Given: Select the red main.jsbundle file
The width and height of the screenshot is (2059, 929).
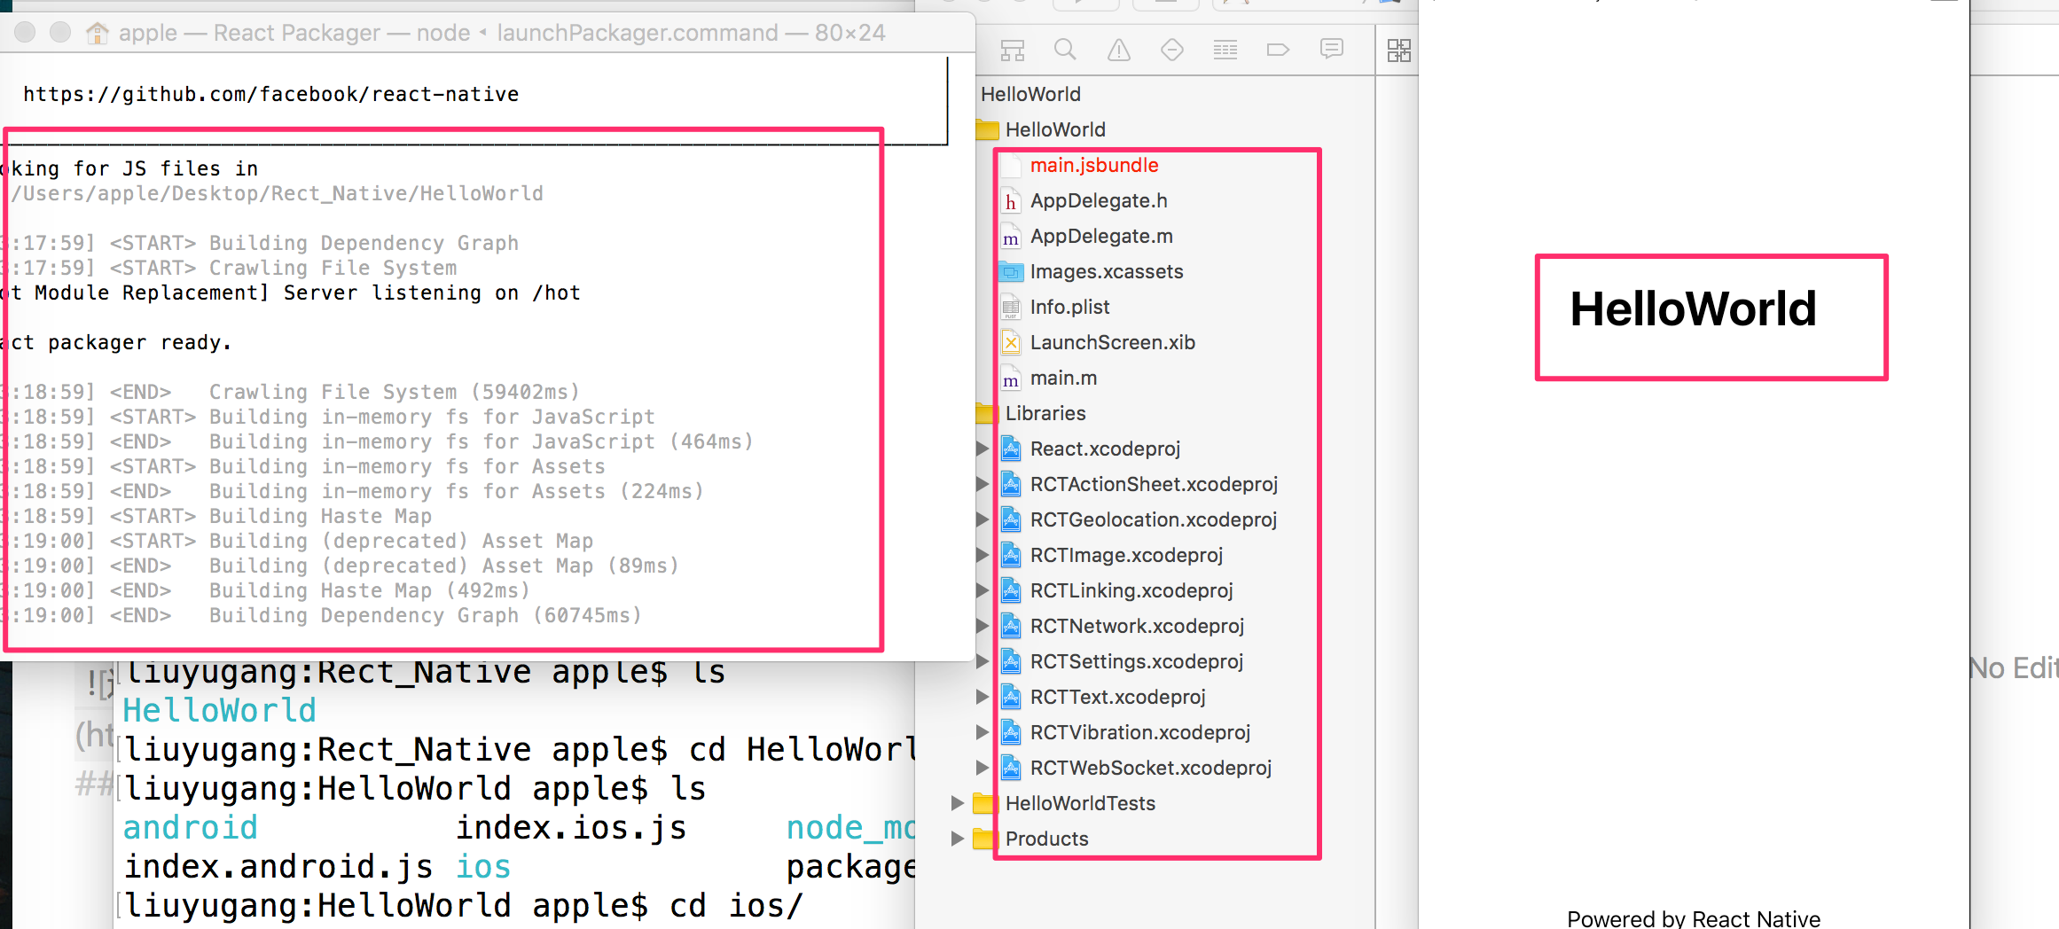Looking at the screenshot, I should pyautogui.click(x=1094, y=166).
